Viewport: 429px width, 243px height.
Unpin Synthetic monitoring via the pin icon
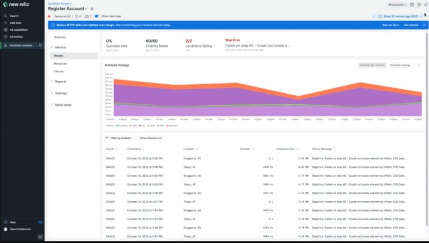[40, 45]
